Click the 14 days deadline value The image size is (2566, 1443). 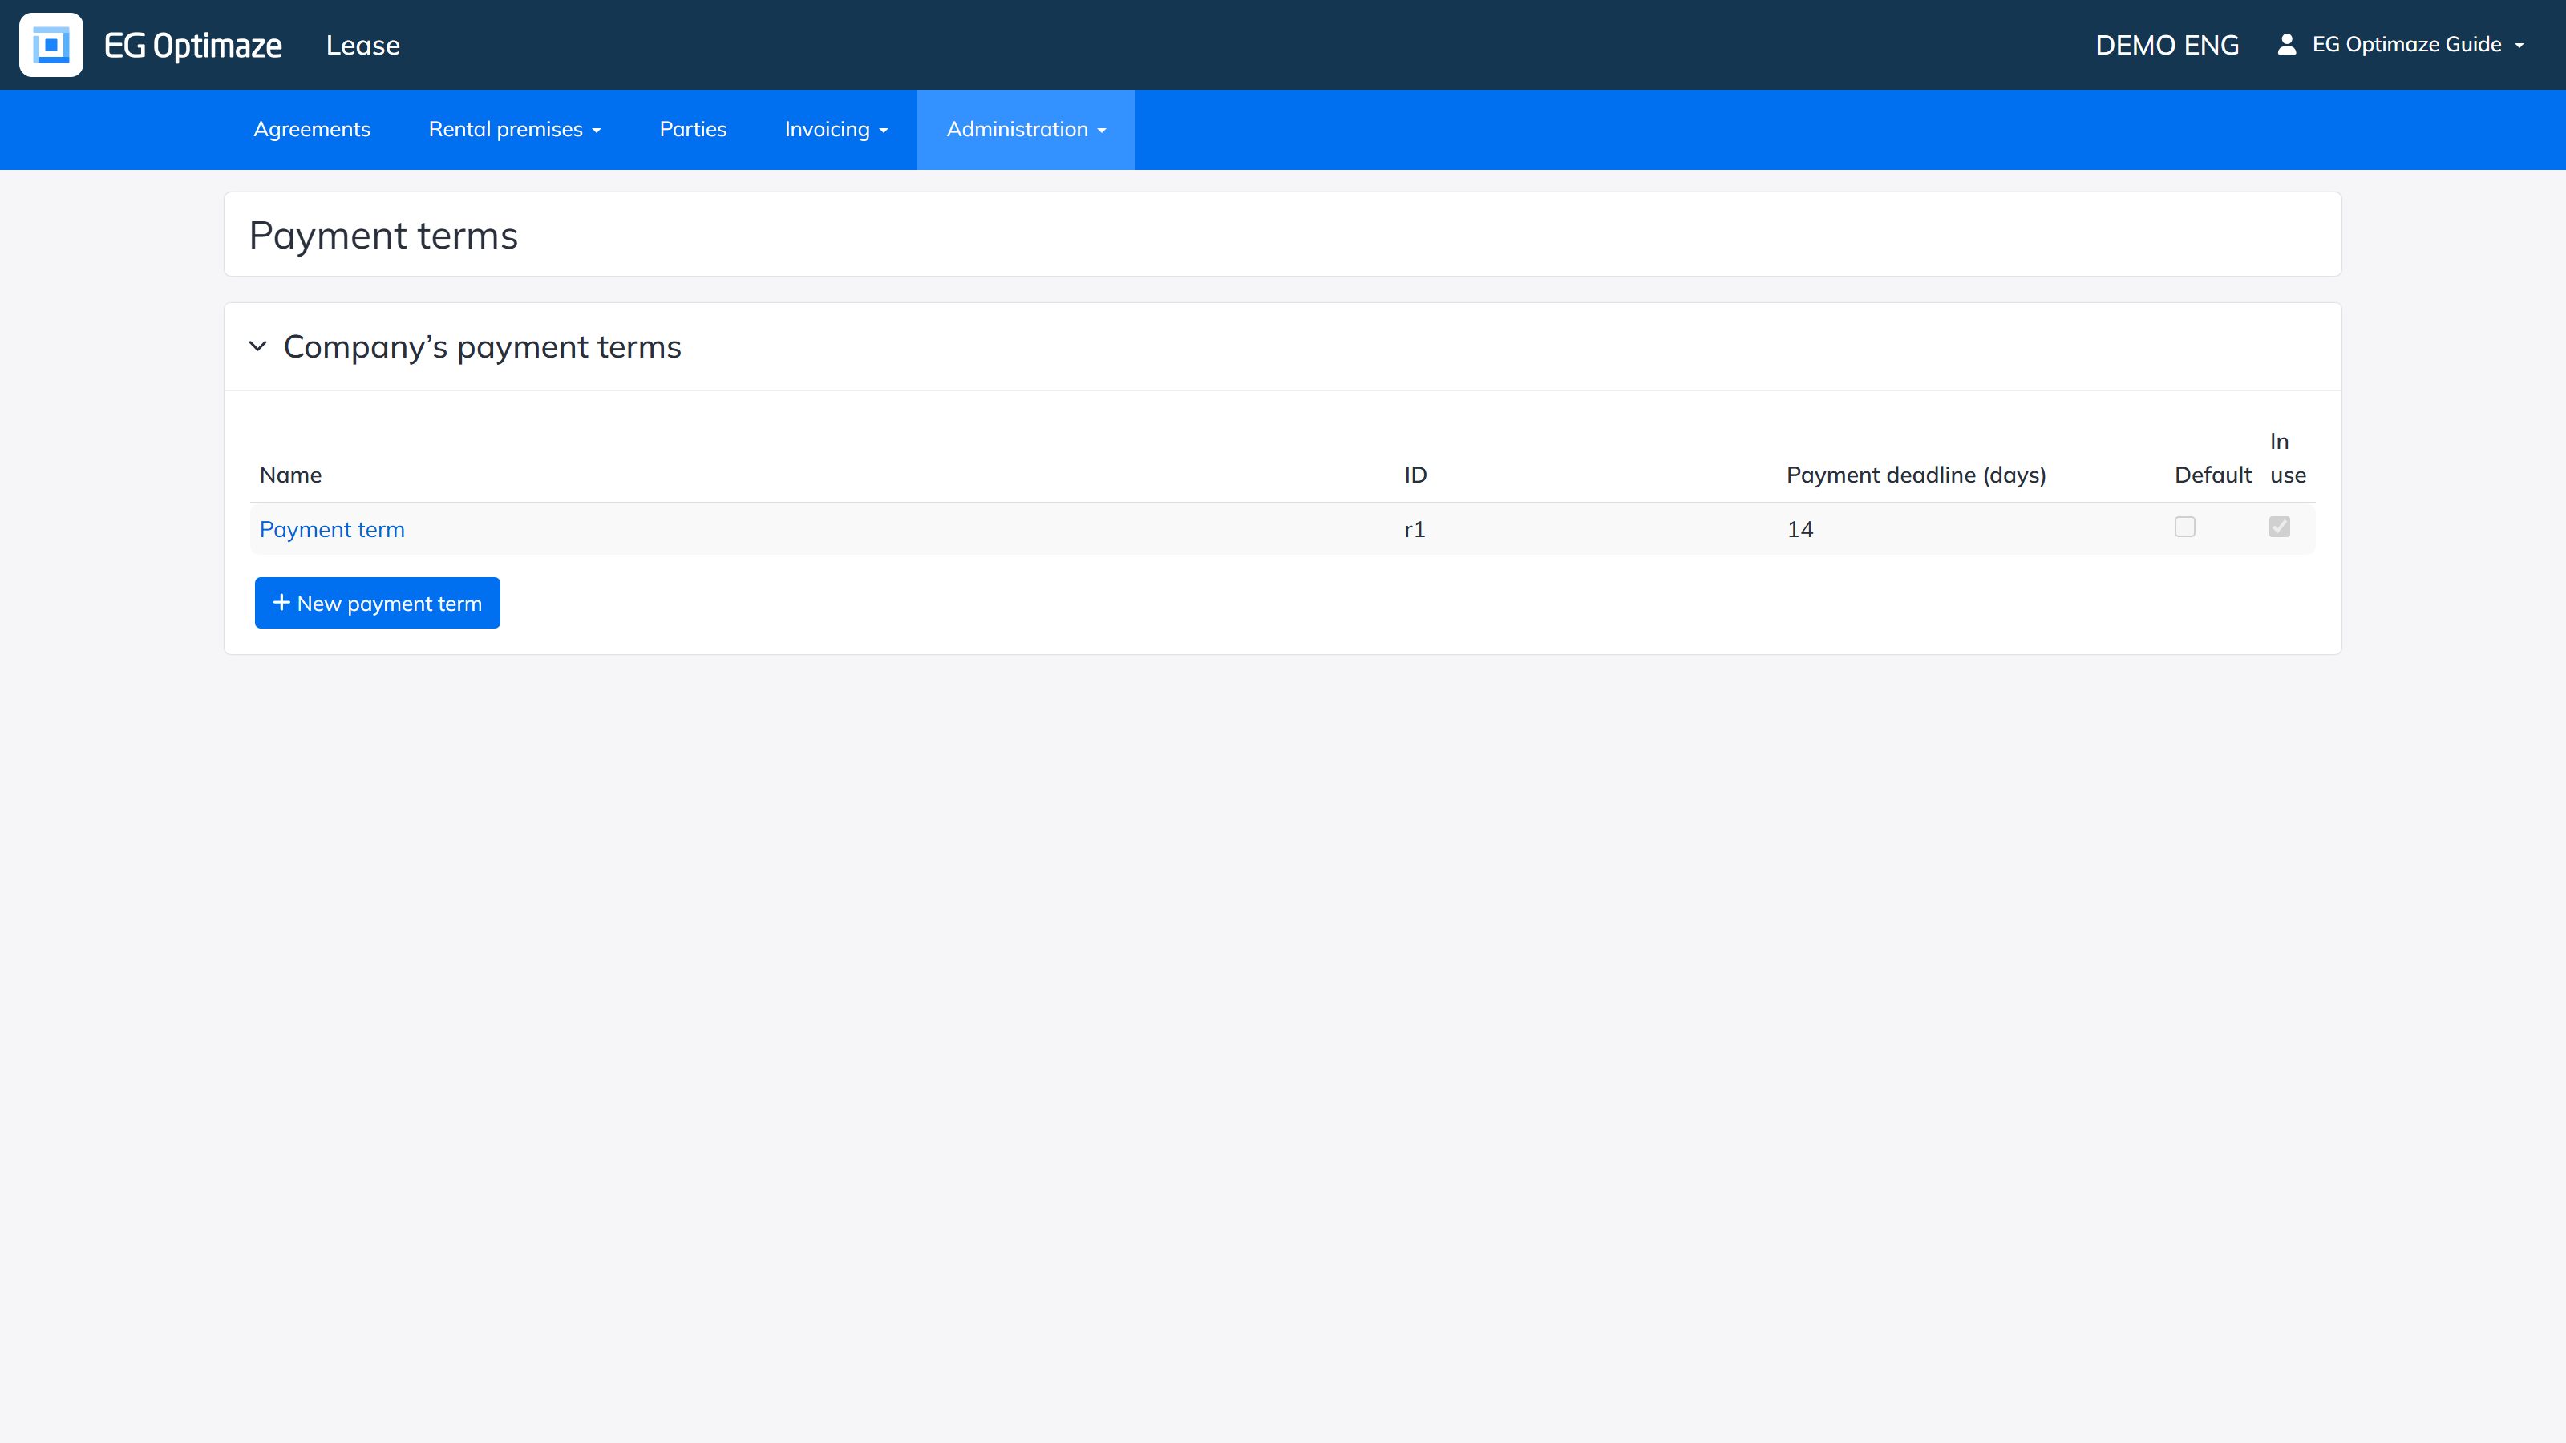(1799, 530)
